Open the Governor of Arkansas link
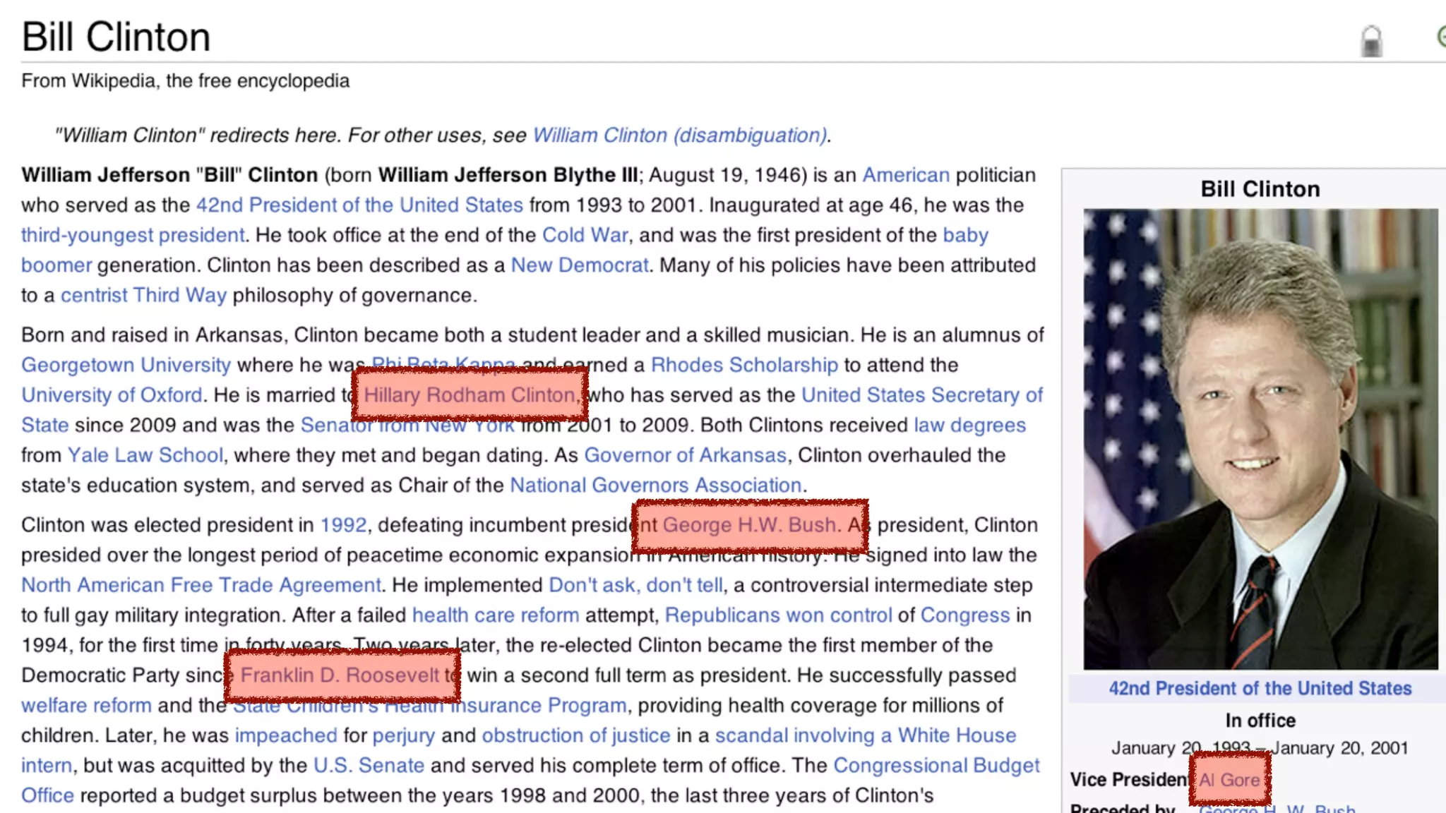1446x813 pixels. [685, 455]
